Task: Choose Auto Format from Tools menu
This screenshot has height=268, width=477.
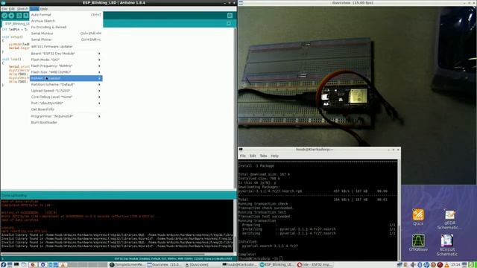Action: coord(66,15)
